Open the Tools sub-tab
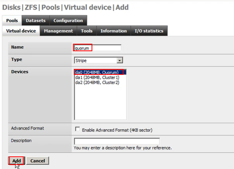234x169 pixels. (x=87, y=31)
